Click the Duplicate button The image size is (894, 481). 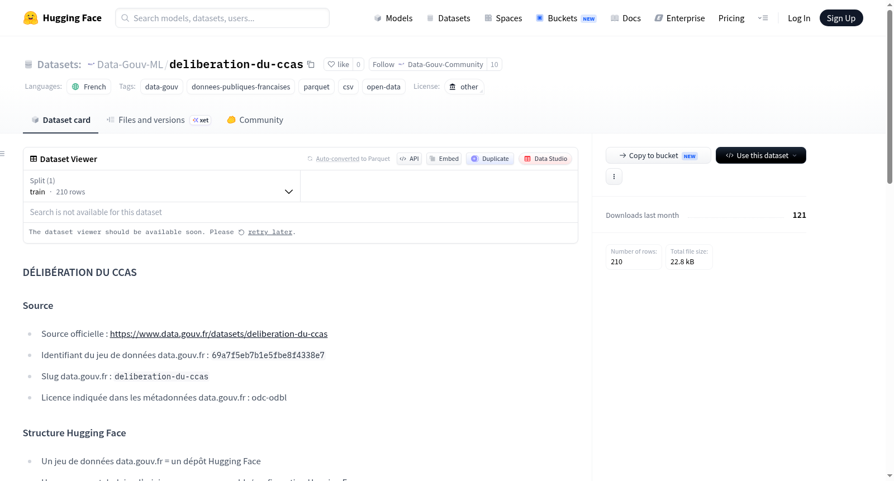tap(490, 159)
